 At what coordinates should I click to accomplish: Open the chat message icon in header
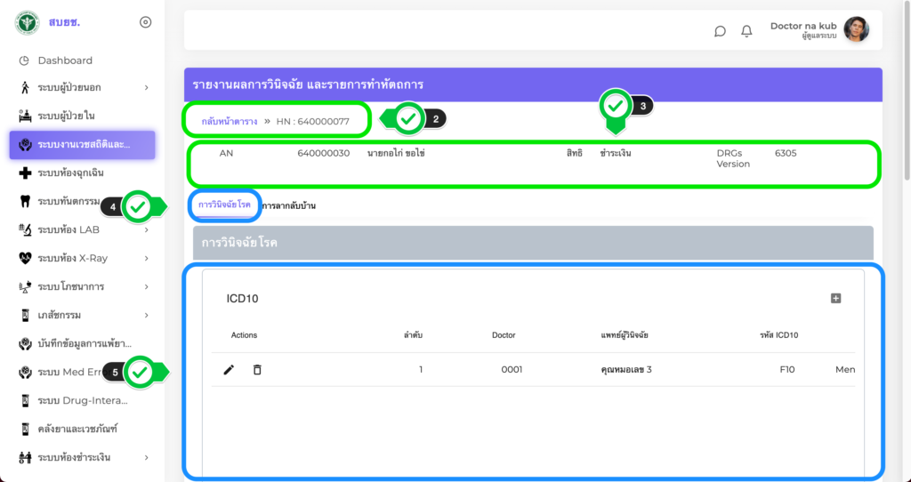tap(720, 31)
